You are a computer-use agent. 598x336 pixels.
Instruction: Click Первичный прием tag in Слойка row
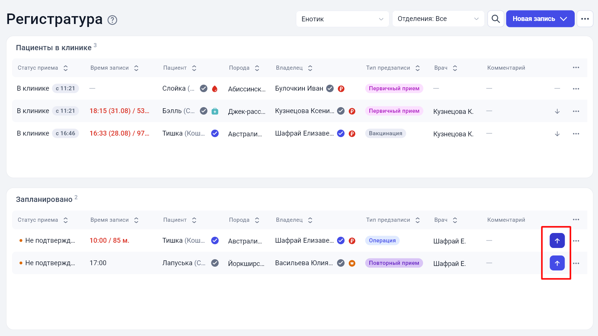point(394,88)
